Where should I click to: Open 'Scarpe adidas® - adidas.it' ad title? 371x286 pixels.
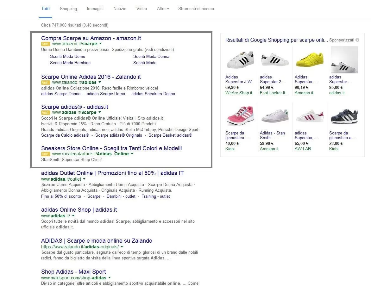(74, 107)
